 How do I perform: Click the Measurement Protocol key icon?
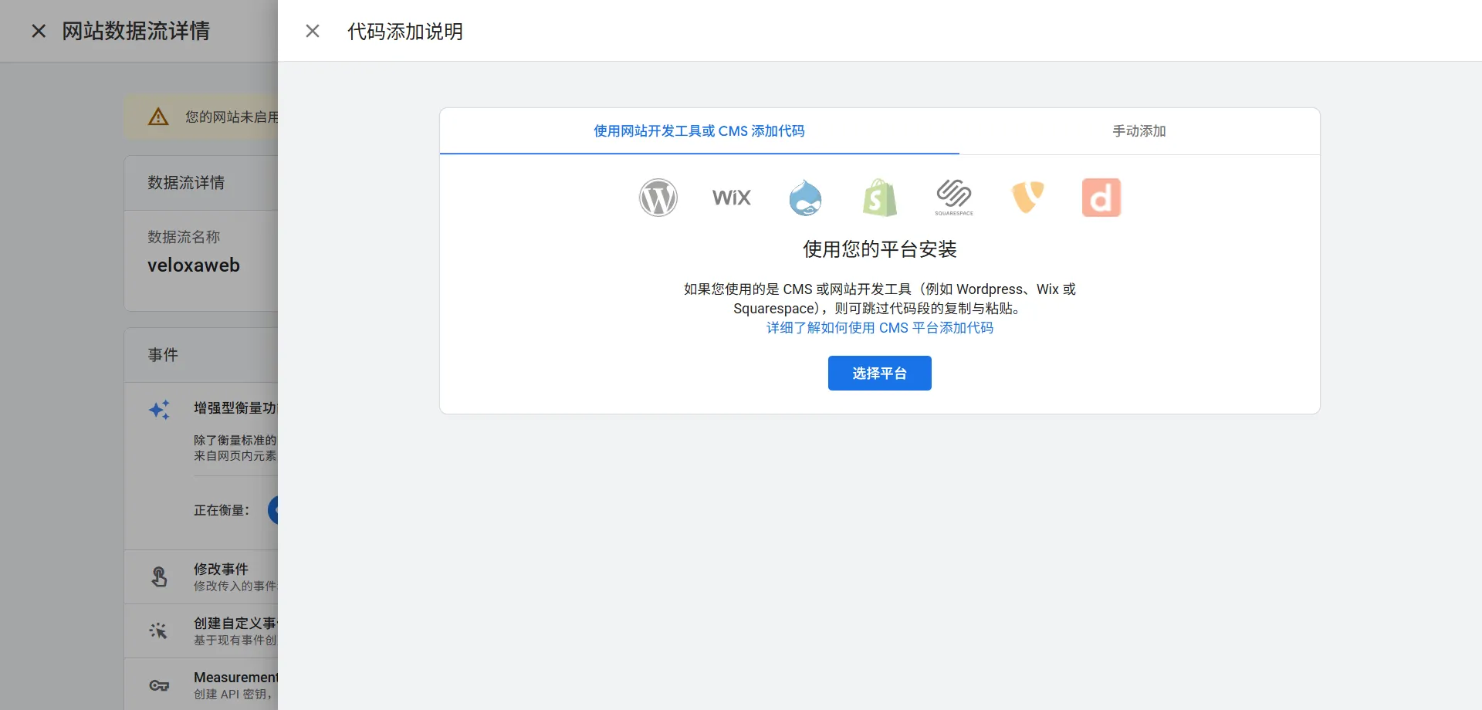159,685
